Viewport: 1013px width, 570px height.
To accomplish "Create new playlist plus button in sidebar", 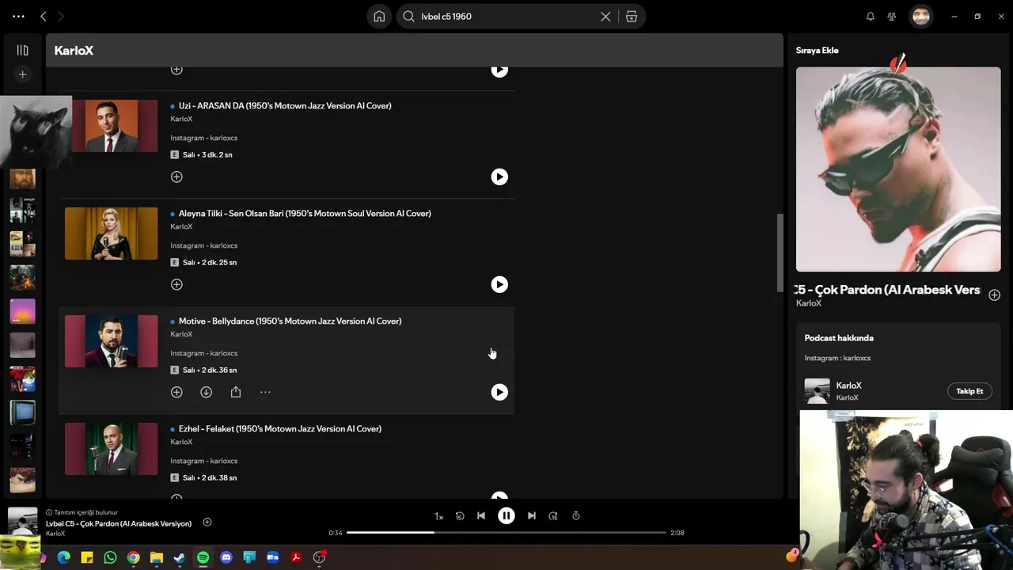I will (x=22, y=74).
